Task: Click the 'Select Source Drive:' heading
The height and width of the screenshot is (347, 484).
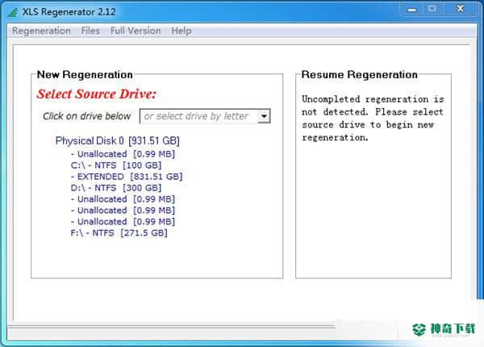Action: coord(97,94)
